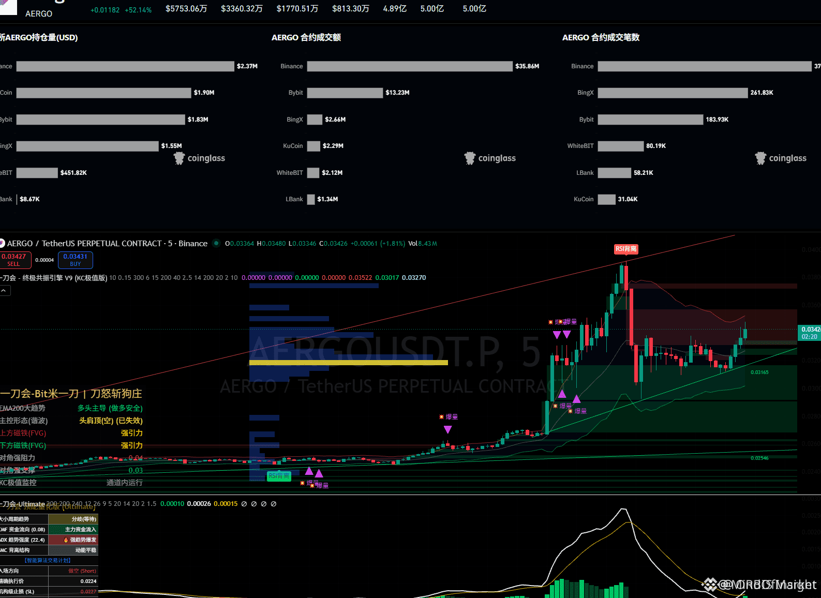
Task: Click the yellow point-of-control volume profile bar
Action: coord(349,363)
